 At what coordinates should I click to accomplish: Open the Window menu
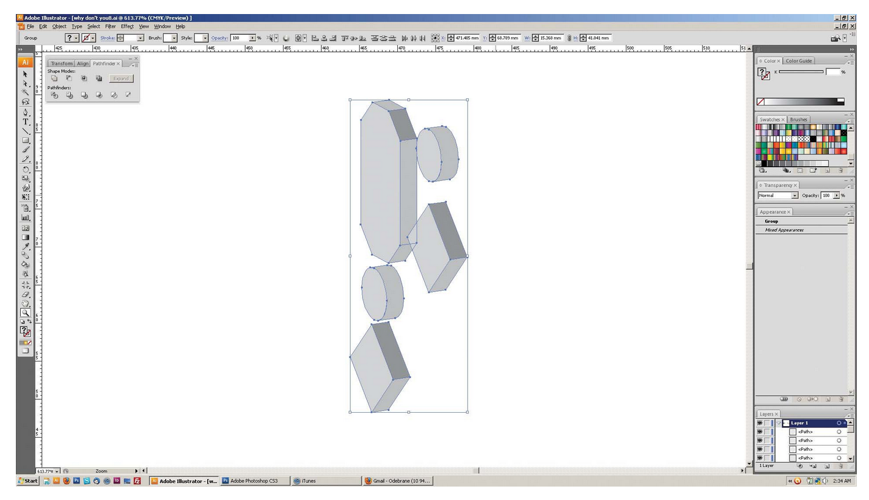coord(162,26)
